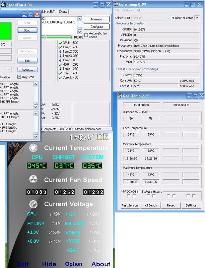
Task: Click the Configure button in SpeedFan
Action: click(x=96, y=27)
